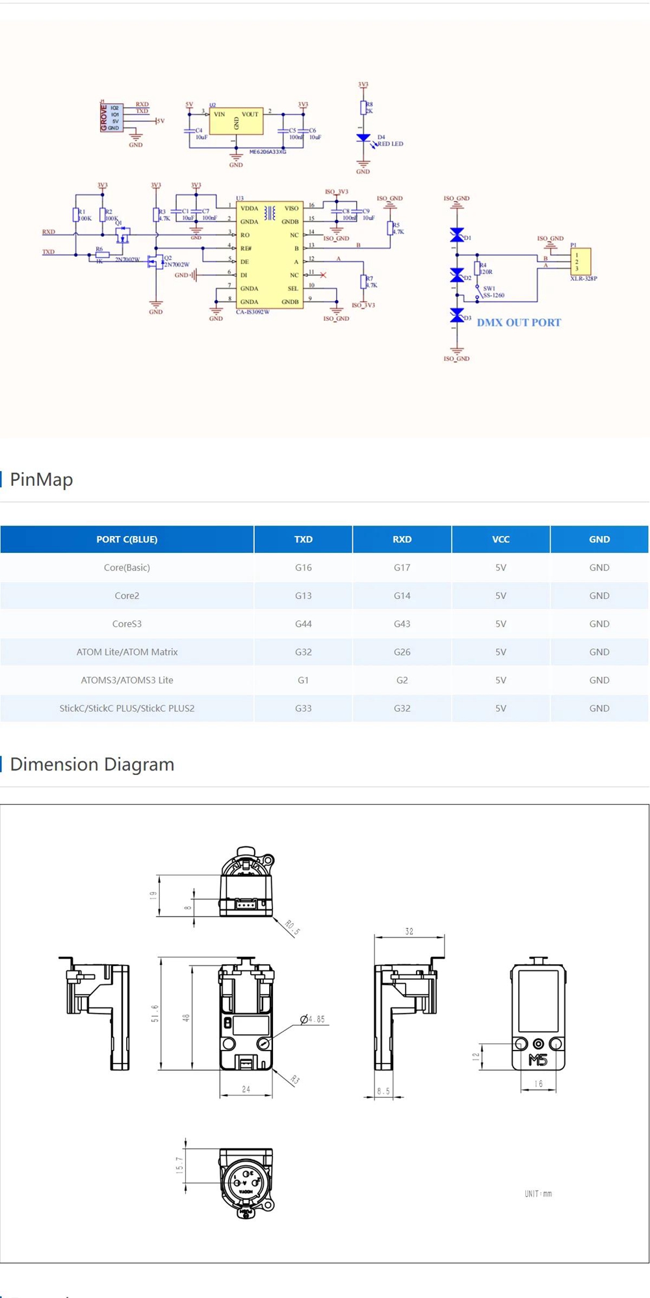Viewport: 650px width, 1298px height.
Task: Click the Q2 2N7002W transistor symbol
Action: point(155,262)
